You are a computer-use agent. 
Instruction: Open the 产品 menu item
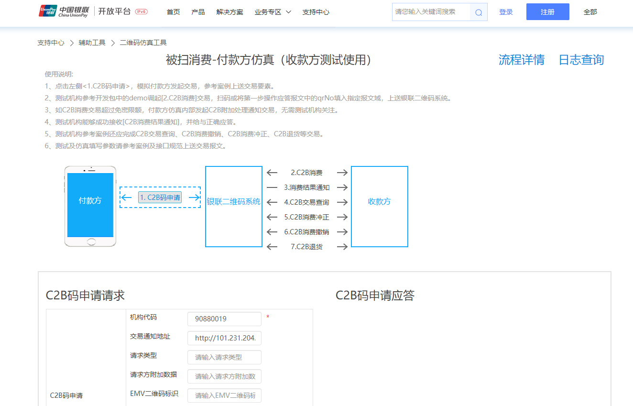pyautogui.click(x=198, y=12)
